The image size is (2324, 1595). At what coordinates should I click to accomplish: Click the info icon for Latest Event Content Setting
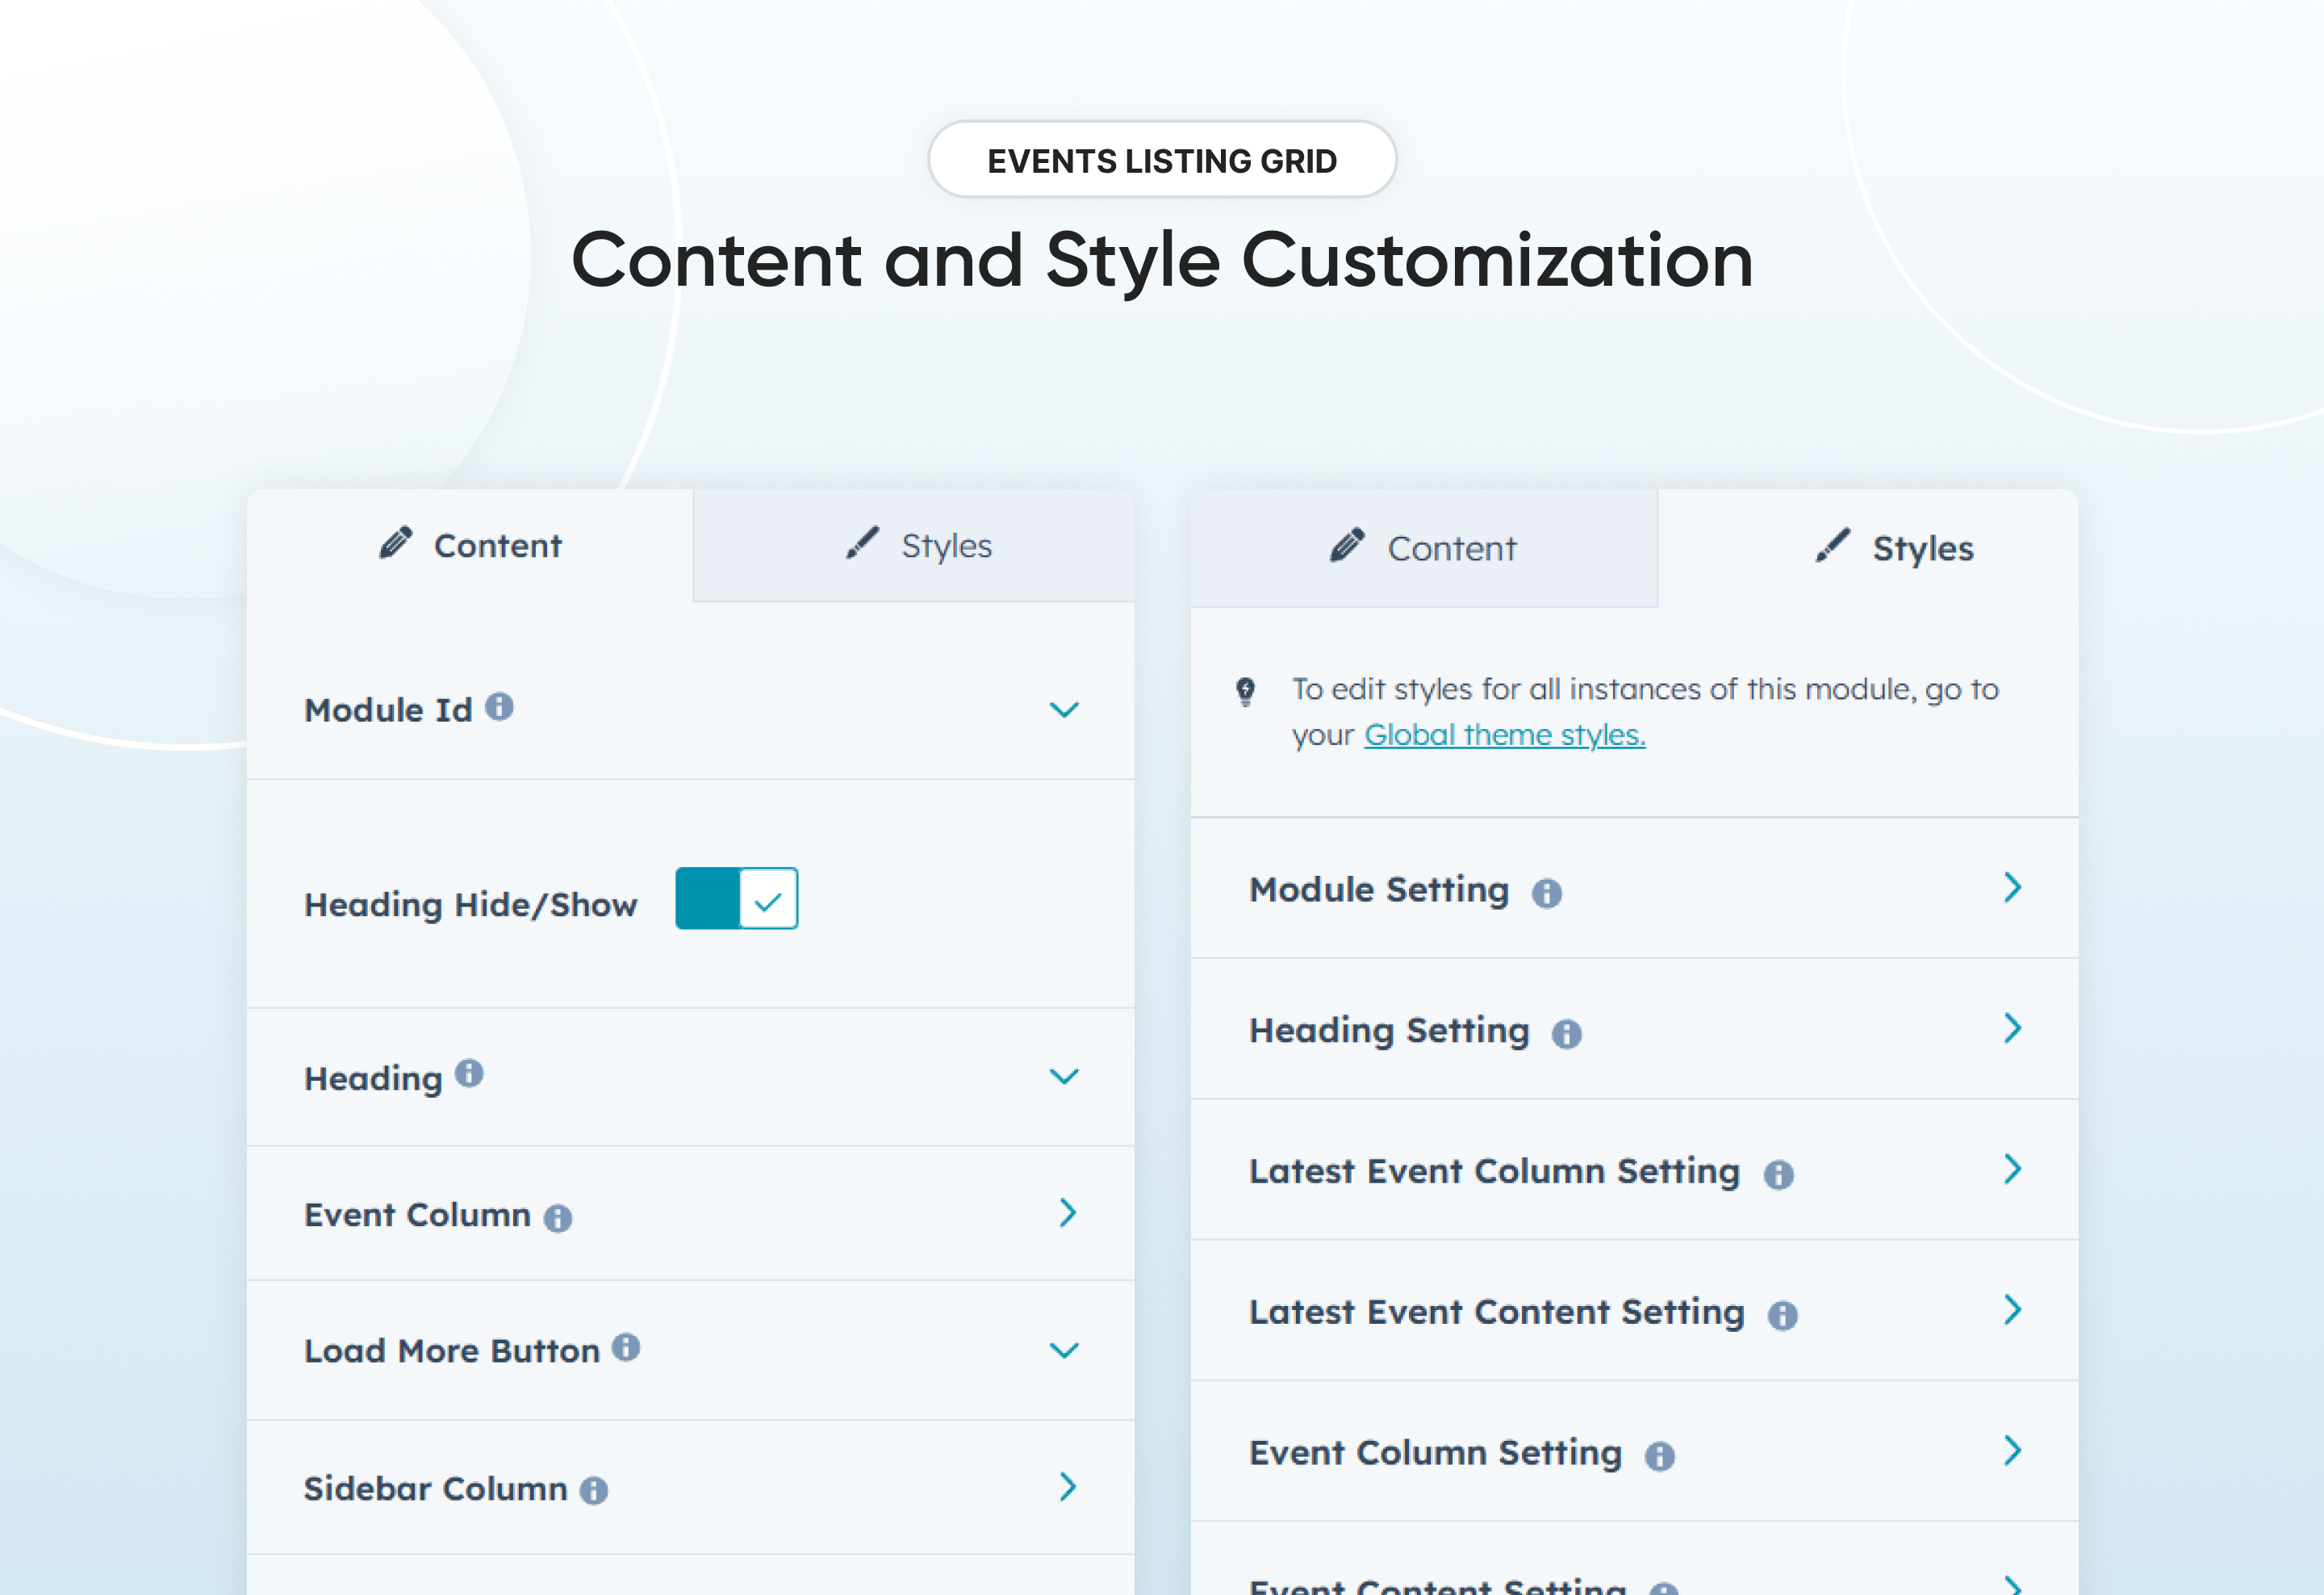[x=1782, y=1315]
